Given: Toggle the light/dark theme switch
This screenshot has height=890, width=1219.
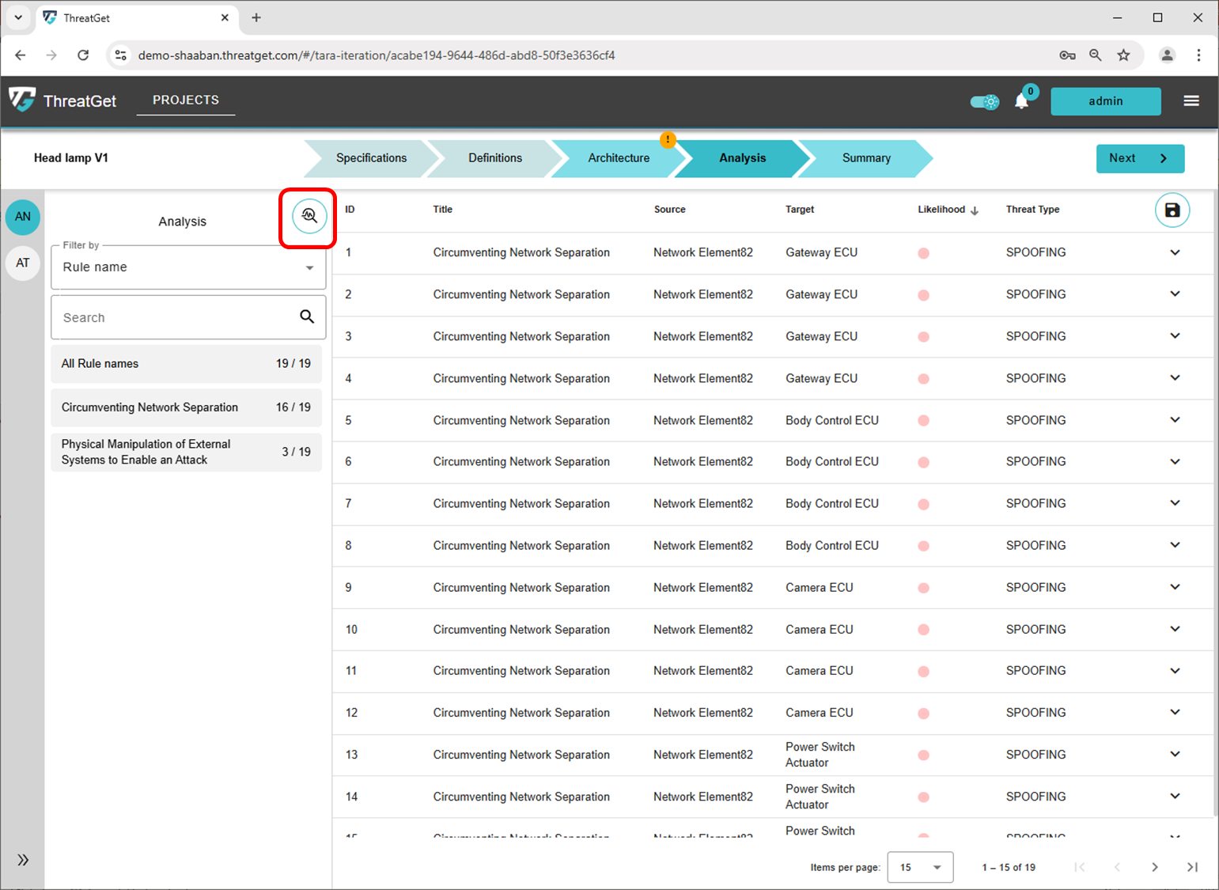Looking at the screenshot, I should (985, 102).
